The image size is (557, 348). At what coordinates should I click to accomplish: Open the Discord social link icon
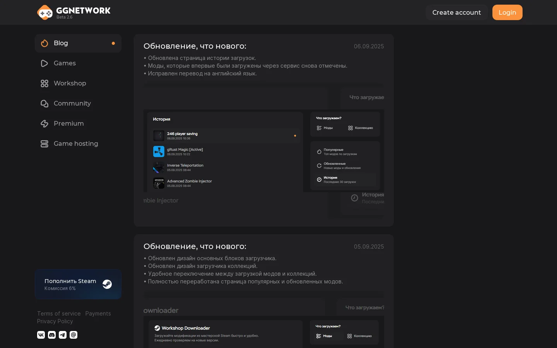pyautogui.click(x=52, y=335)
